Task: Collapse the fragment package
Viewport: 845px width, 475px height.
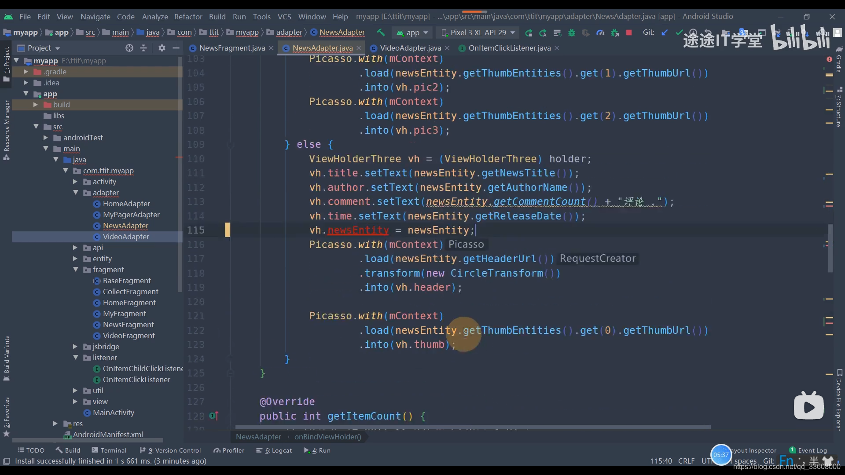Action: (75, 270)
